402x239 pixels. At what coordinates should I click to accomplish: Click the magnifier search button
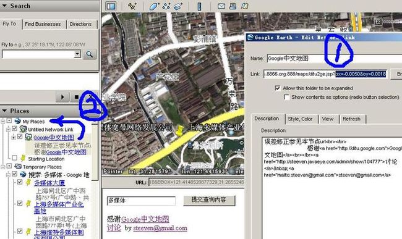coord(90,54)
